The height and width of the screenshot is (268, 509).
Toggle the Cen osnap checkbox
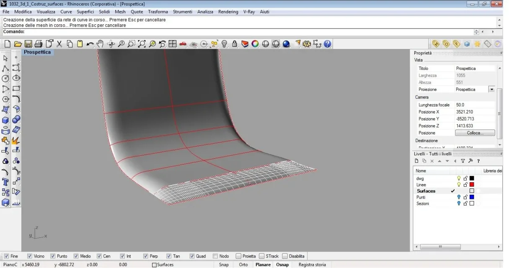click(99, 256)
